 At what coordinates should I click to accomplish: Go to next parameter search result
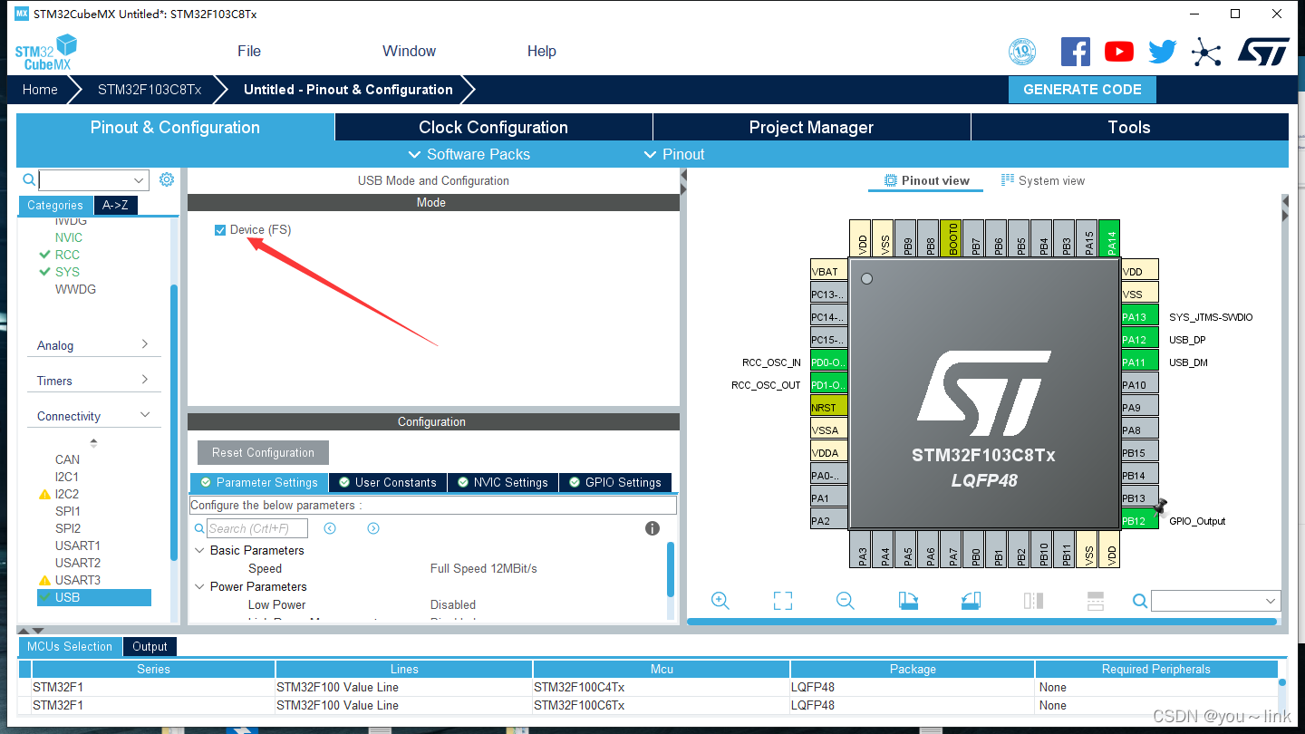pyautogui.click(x=373, y=528)
